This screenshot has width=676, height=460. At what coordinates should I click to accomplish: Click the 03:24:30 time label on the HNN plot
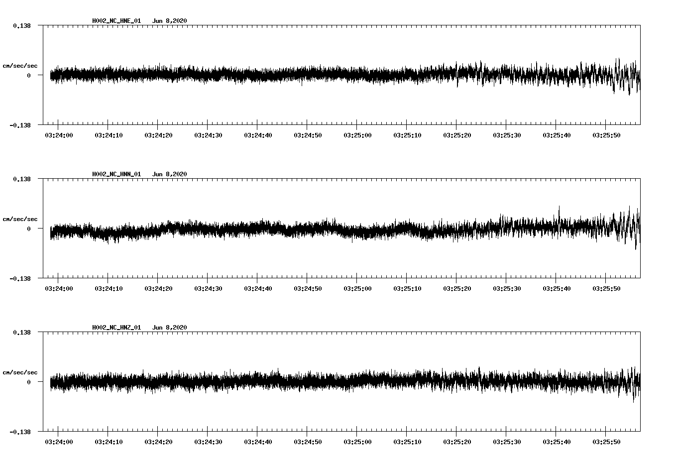click(x=208, y=288)
